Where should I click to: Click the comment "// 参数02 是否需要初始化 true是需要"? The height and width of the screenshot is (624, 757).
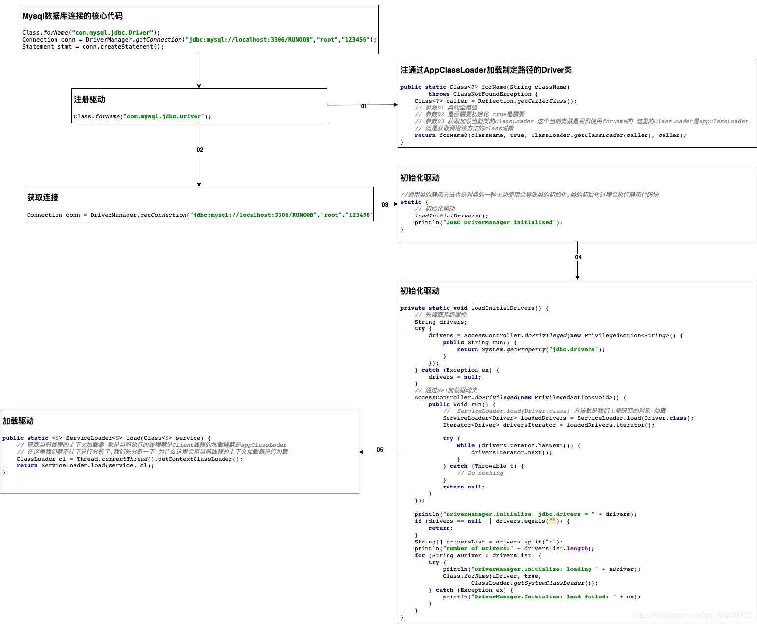[x=469, y=114]
